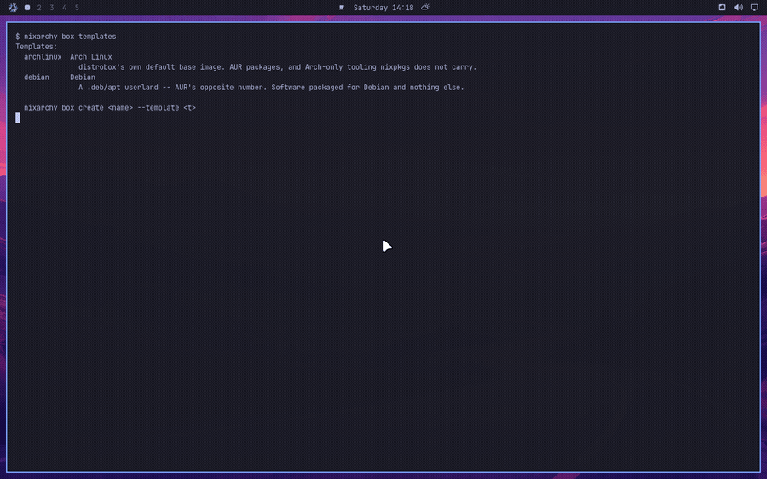This screenshot has height=479, width=767.
Task: Open the weather icon next to the clock
Action: pyautogui.click(x=425, y=7)
